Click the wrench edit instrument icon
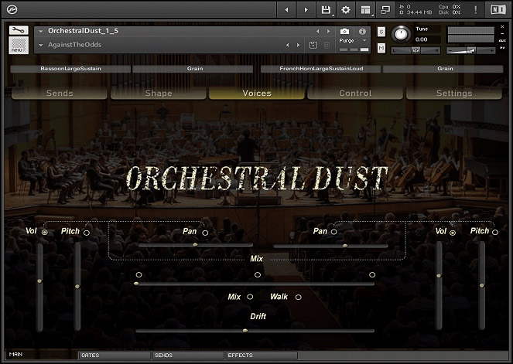The width and height of the screenshot is (513, 364). (x=19, y=31)
